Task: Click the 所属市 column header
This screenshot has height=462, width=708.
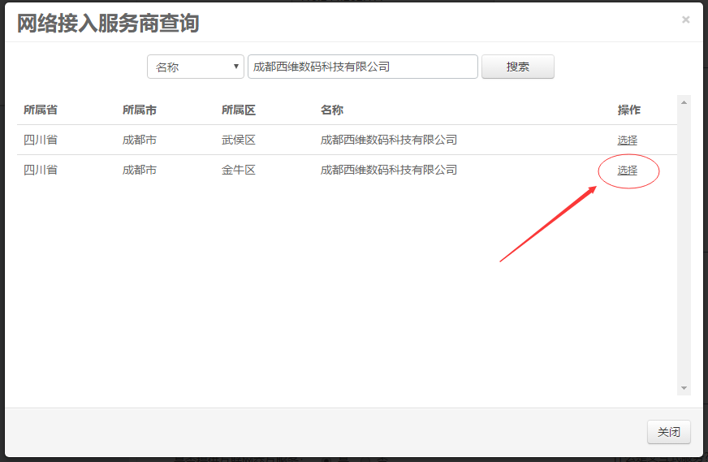Action: 140,110
